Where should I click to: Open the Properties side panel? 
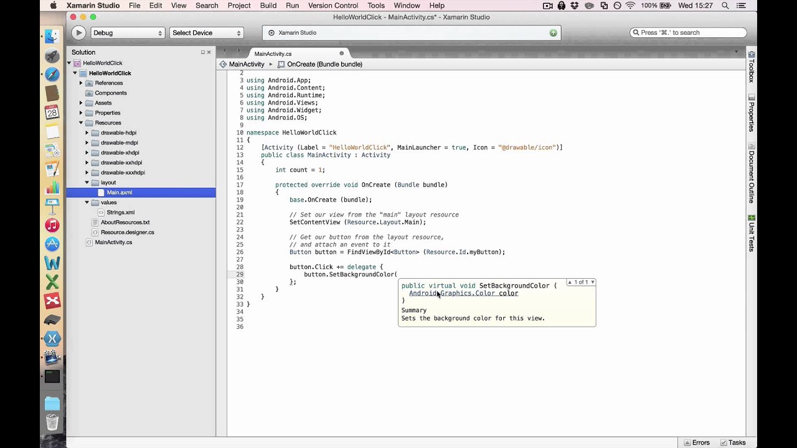click(x=752, y=113)
